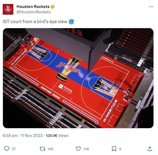Show the 37 replies count

click(14, 149)
